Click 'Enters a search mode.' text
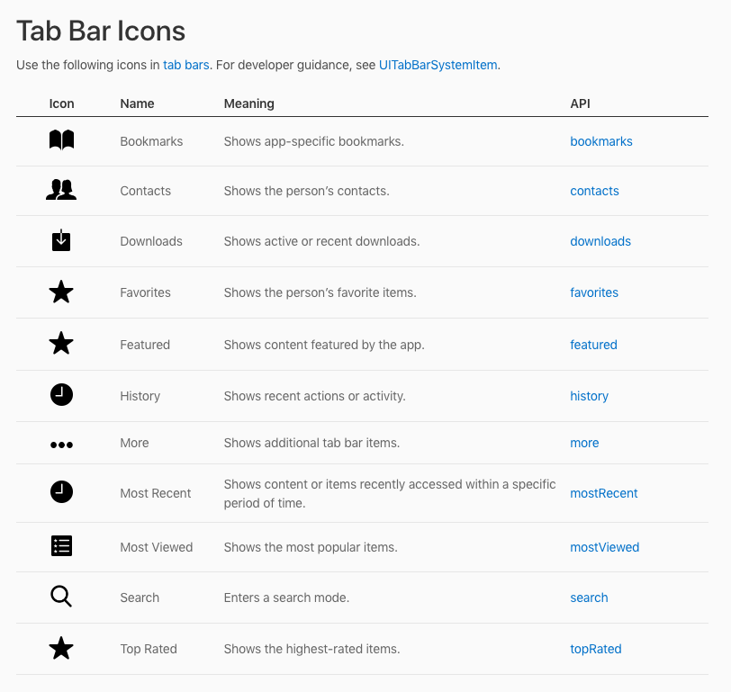 click(x=286, y=598)
